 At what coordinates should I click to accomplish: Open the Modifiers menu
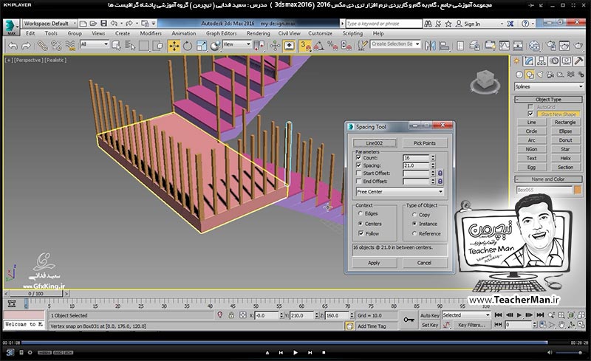click(x=151, y=33)
